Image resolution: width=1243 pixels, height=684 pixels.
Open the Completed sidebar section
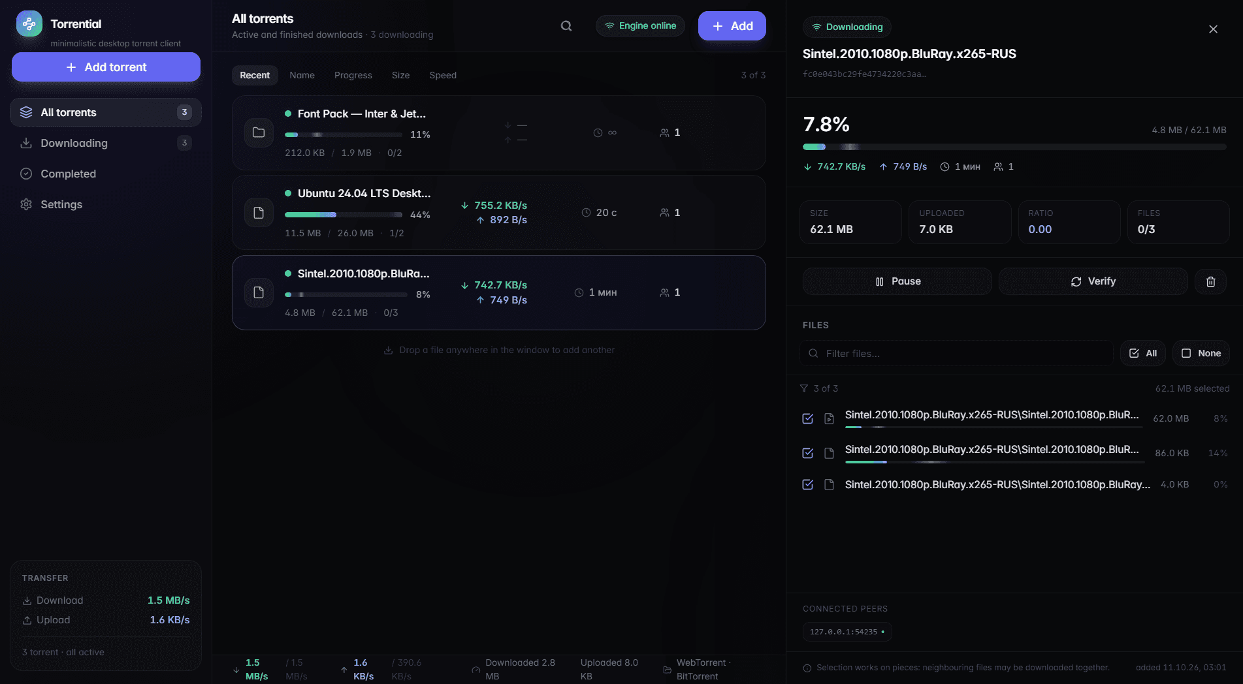click(106, 174)
